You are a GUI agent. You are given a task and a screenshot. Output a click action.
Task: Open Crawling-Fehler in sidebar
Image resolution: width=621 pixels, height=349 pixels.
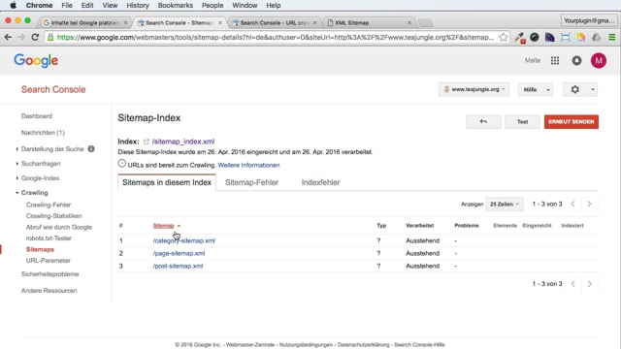coord(49,205)
